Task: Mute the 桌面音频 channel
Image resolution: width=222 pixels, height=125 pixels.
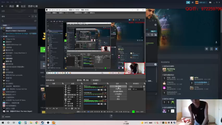Action: (102, 104)
